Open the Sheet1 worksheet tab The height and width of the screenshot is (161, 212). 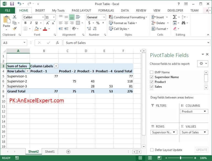50,152
